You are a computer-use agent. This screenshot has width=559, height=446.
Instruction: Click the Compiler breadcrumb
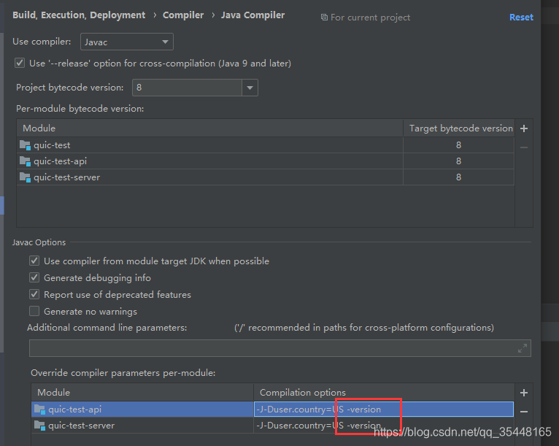183,15
